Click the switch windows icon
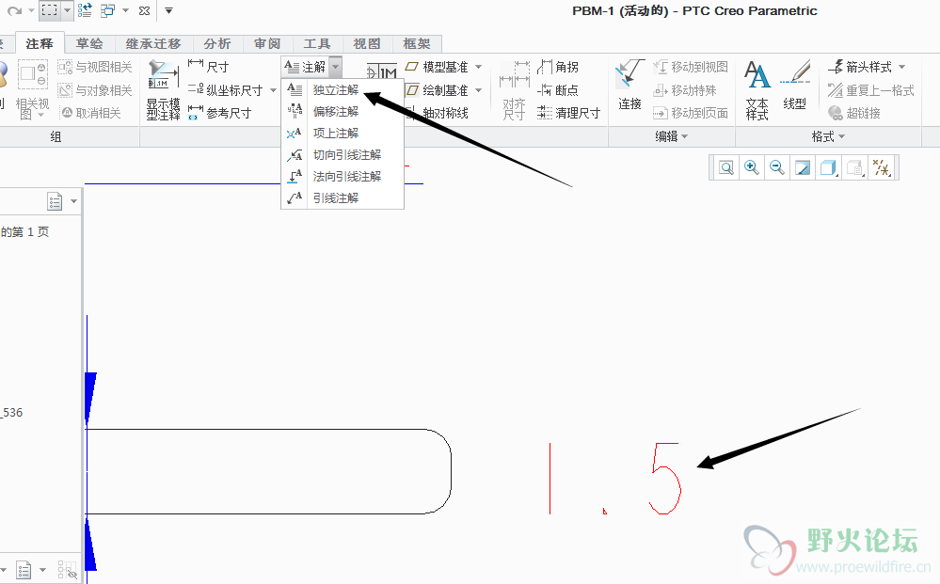 [108, 10]
